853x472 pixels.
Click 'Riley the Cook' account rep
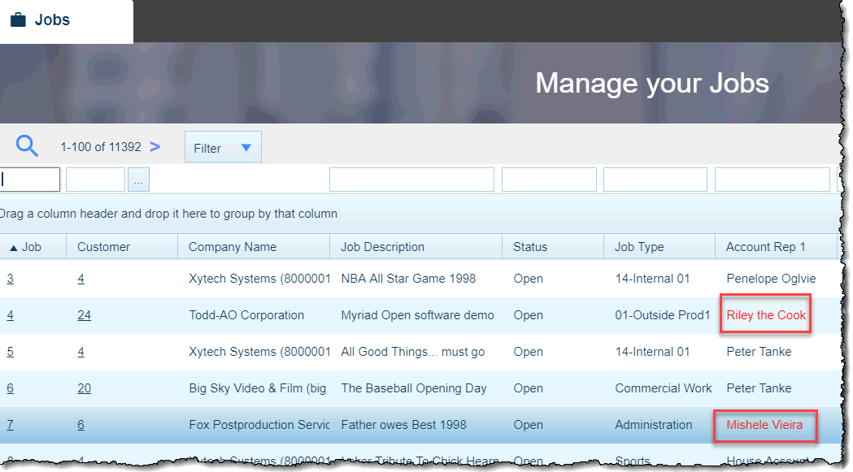[766, 315]
